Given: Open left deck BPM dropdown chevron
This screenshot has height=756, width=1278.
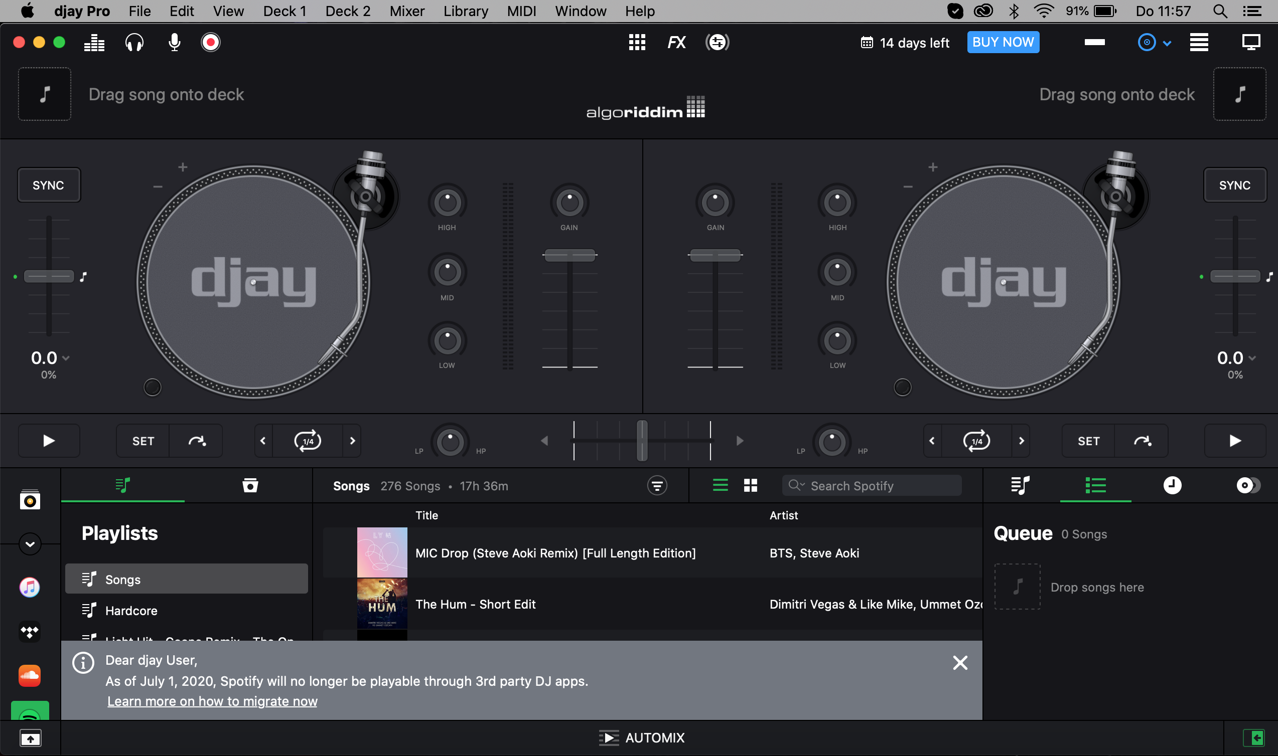Looking at the screenshot, I should click(x=65, y=358).
